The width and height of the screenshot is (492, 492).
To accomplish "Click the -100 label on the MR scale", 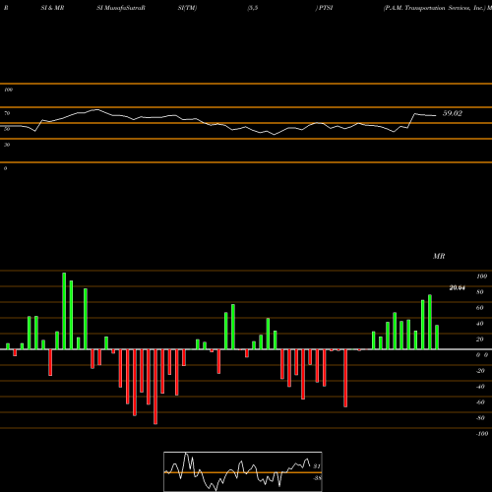I will click(482, 434).
